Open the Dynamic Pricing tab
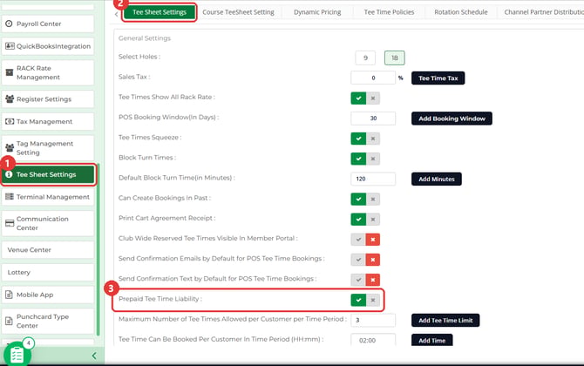The image size is (584, 366). coord(317,12)
